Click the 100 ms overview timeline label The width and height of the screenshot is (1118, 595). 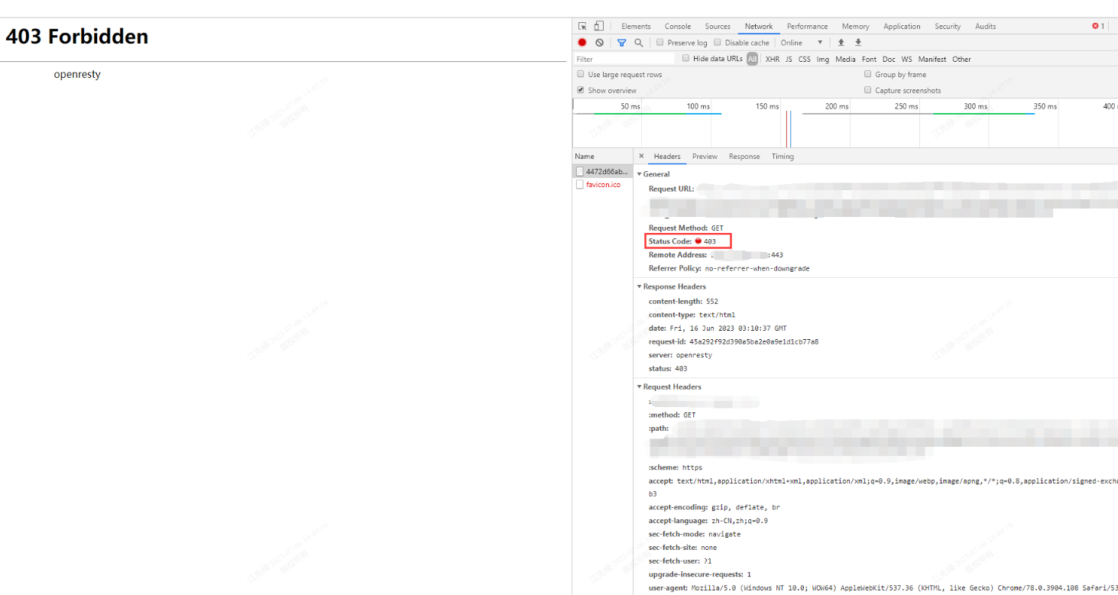pos(698,106)
